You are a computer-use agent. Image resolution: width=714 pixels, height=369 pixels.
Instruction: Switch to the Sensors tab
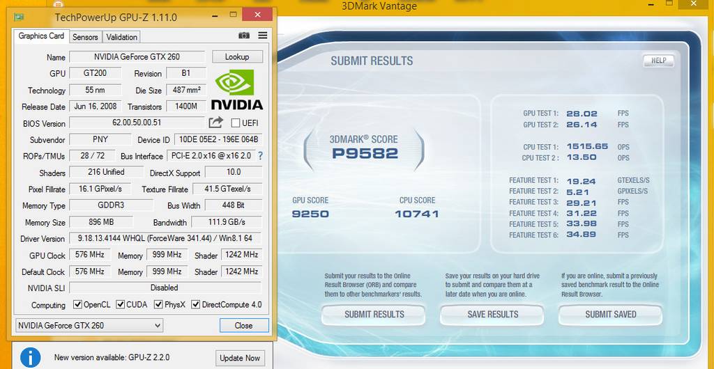(85, 37)
